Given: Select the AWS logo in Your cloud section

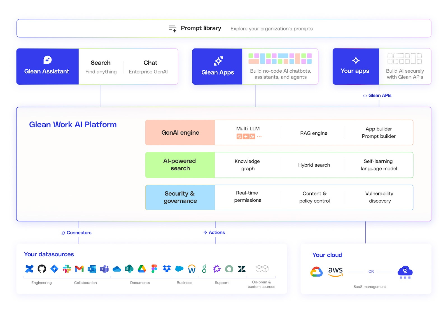Looking at the screenshot, I should click(335, 271).
